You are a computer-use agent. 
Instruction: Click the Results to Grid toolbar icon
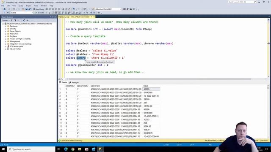(x=77, y=13)
